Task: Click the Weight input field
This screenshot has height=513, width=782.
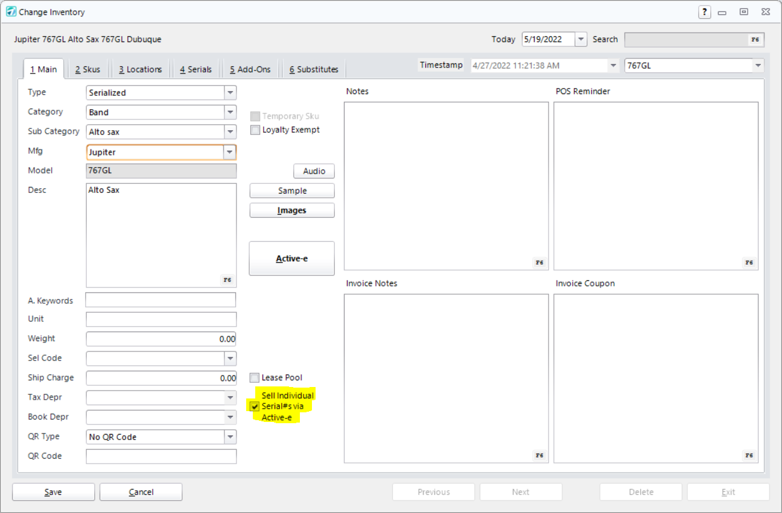Action: [x=161, y=339]
